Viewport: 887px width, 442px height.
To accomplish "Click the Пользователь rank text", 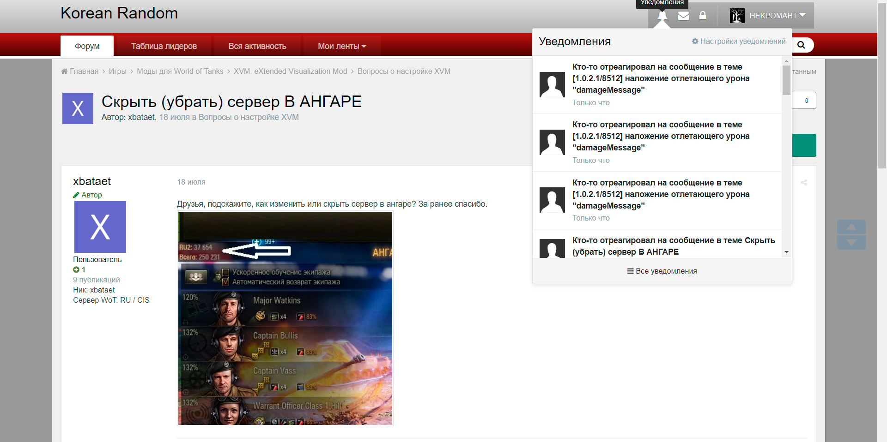I will pos(97,259).
